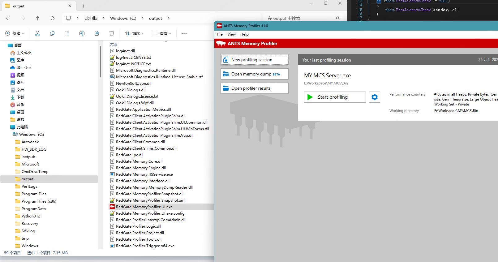The image size is (498, 262).
Task: Go up one folder level in Explorer
Action: tap(38, 18)
